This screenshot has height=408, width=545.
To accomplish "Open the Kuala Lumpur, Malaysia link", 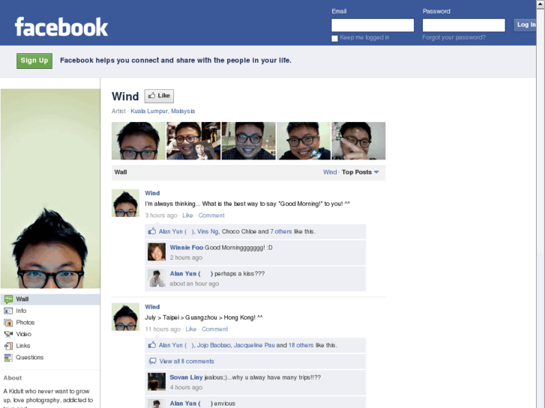I will (163, 111).
